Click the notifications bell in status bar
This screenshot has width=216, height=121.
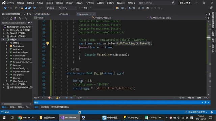pyautogui.click(x=212, y=112)
